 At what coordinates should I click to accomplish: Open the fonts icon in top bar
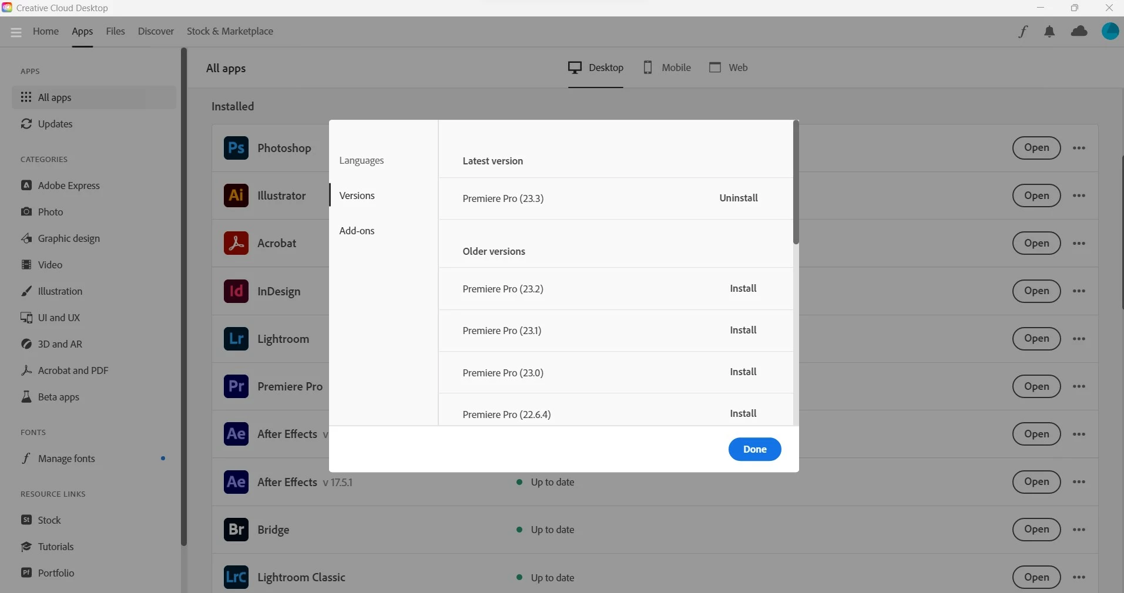pyautogui.click(x=1023, y=32)
